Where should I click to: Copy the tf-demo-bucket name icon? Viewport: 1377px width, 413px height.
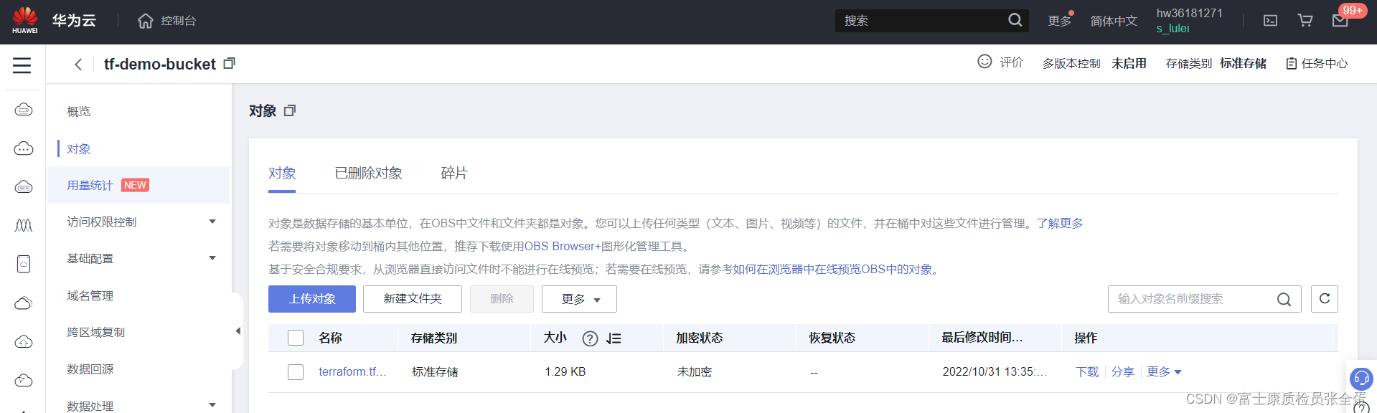(229, 64)
